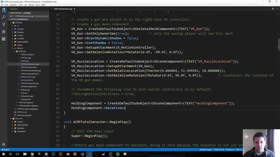Open Pickup.h in the explorer
The height and width of the screenshot is (157, 280).
tap(24, 93)
